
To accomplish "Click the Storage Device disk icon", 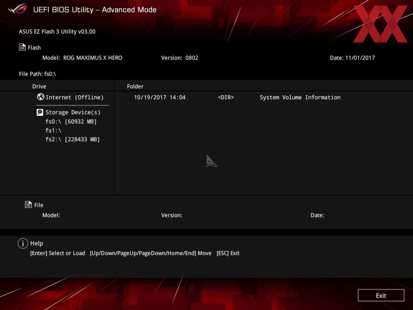I will click(40, 112).
